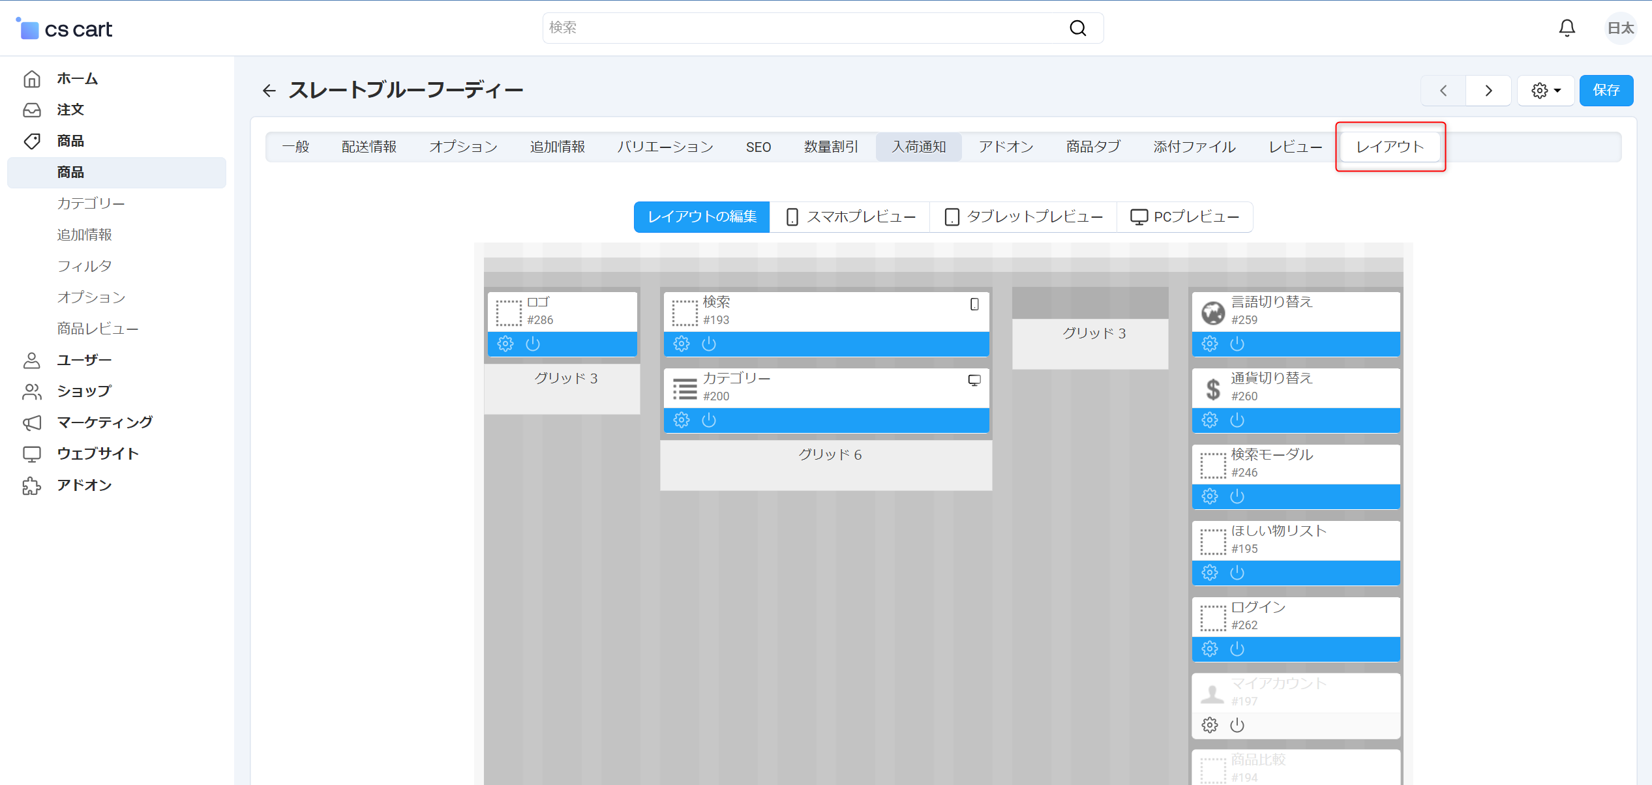This screenshot has width=1652, height=785.
Task: Go to previous product with left chevron
Action: coord(1443,90)
